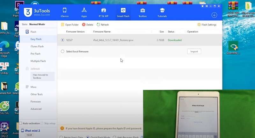Go to the Smart Flash section

123,12
